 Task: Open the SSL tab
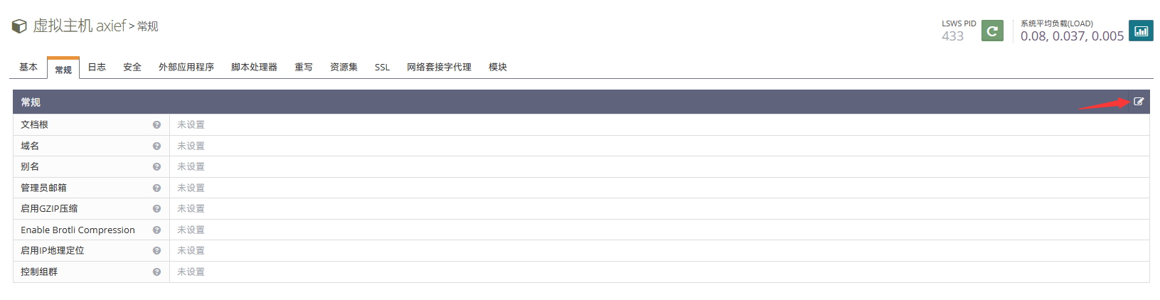[x=382, y=67]
